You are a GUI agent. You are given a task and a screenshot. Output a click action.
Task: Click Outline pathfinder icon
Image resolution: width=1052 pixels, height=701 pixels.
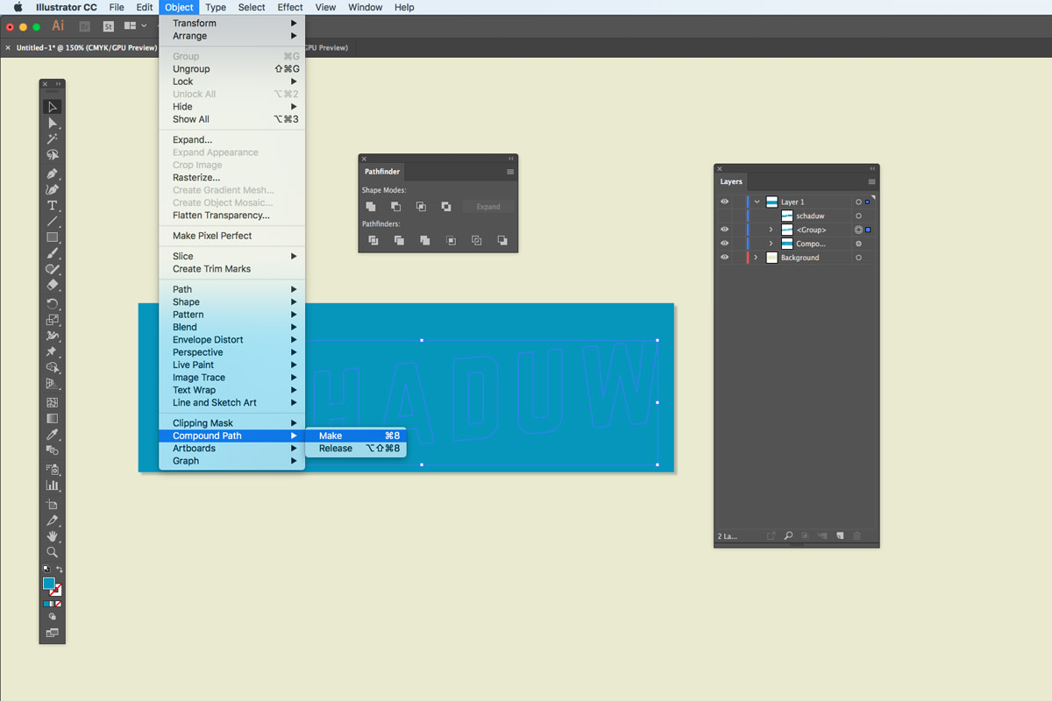(x=476, y=240)
